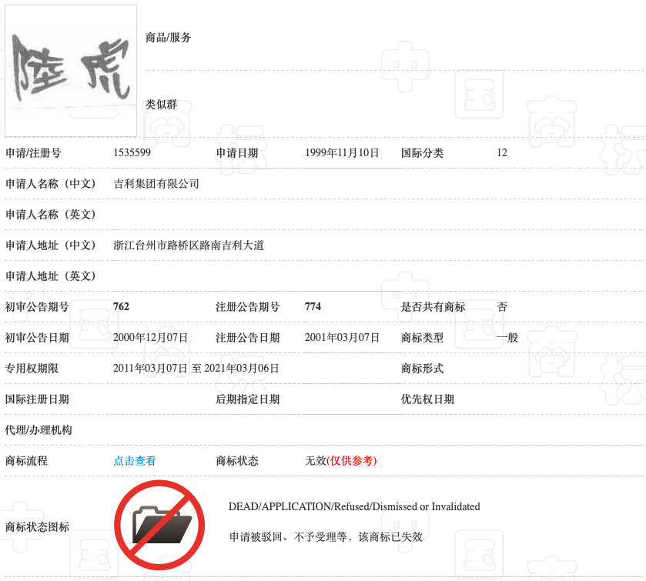The image size is (646, 581).
Task: Click the 商标状态图标 label
Action: 37,526
